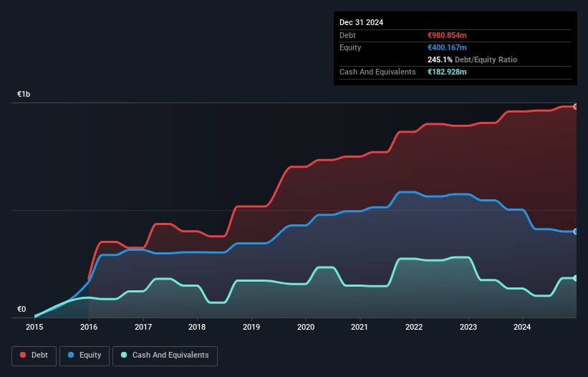Click the €1b y-axis label
Viewport: 588px width, 377px height.
pos(24,94)
